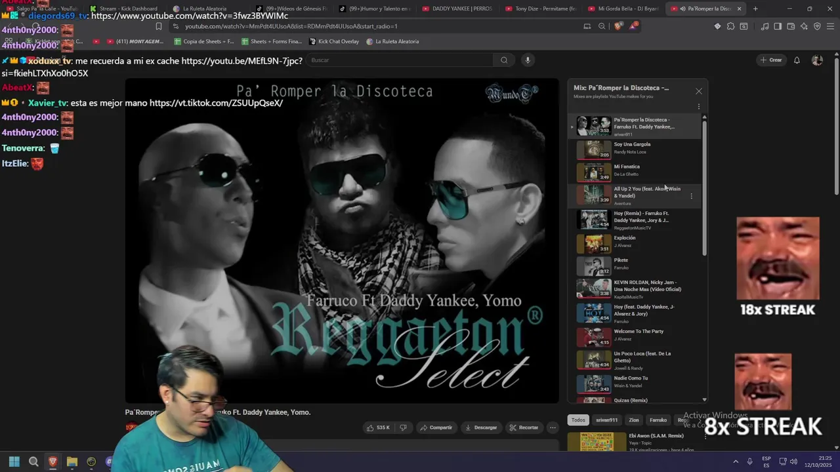Click Recortar clip button

[524, 427]
